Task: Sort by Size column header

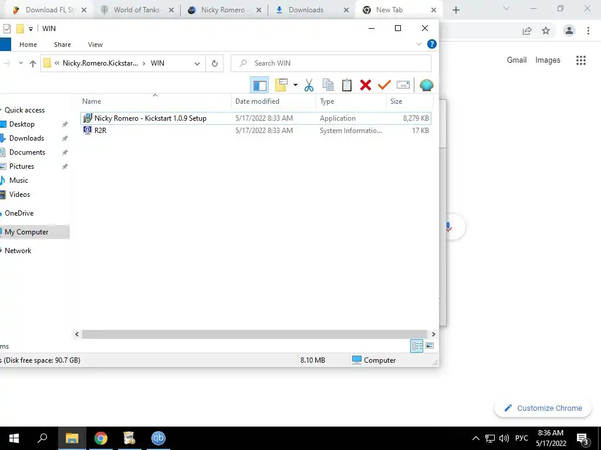Action: pyautogui.click(x=409, y=101)
